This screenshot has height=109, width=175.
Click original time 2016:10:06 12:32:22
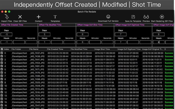click(153, 73)
